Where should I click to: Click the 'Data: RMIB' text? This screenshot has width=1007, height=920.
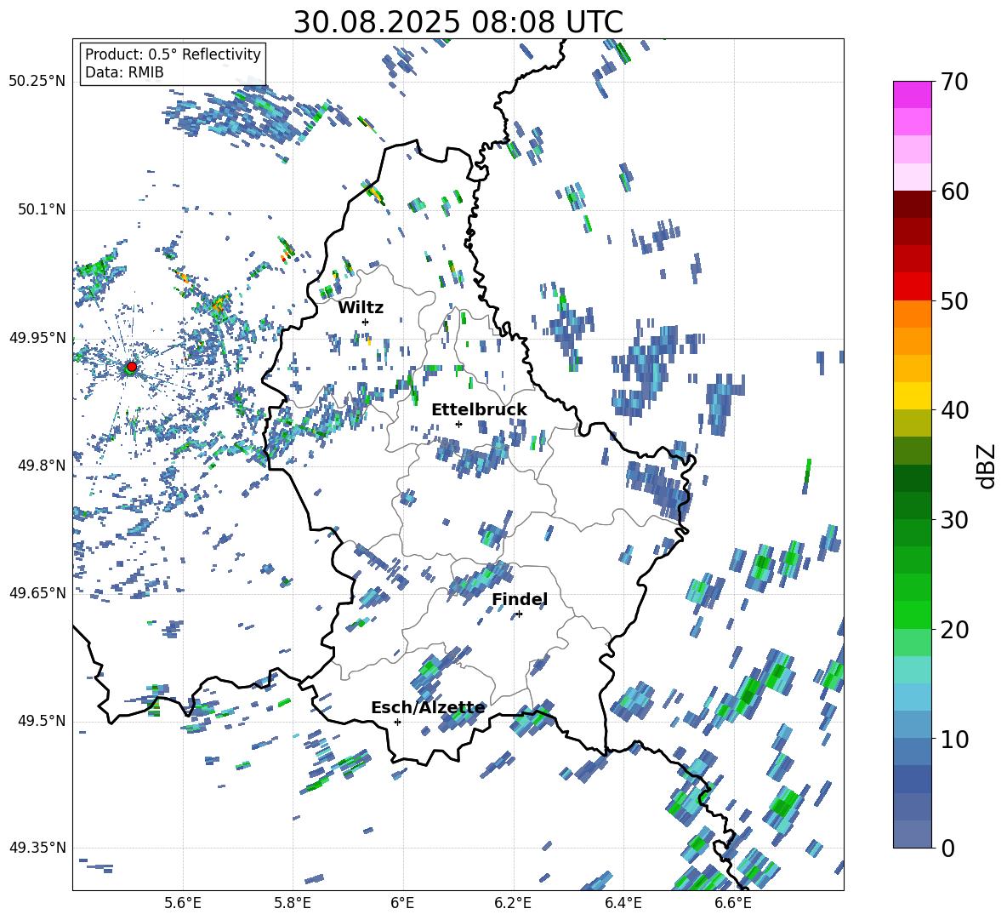tap(124, 72)
